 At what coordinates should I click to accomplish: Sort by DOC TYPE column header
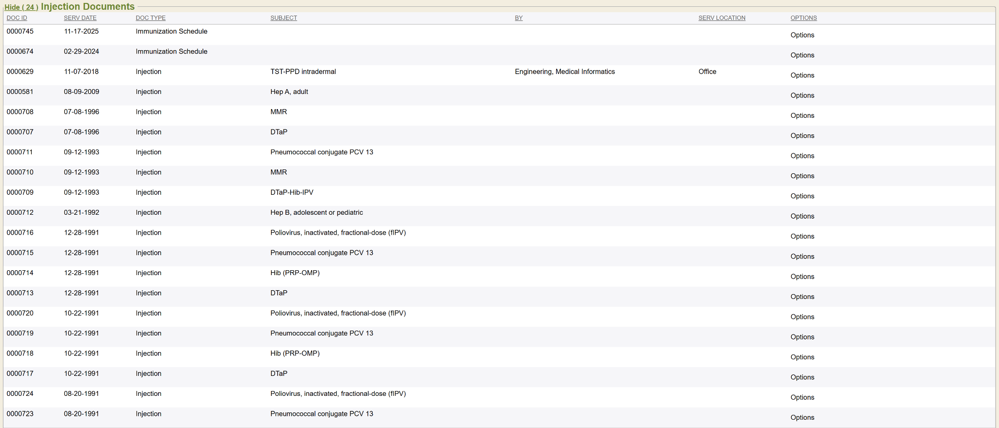pos(150,18)
